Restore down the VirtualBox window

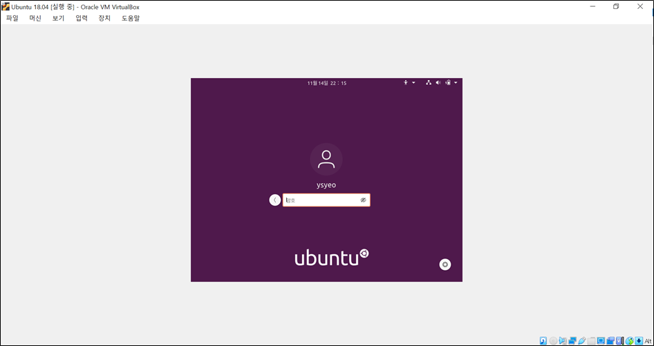(616, 7)
